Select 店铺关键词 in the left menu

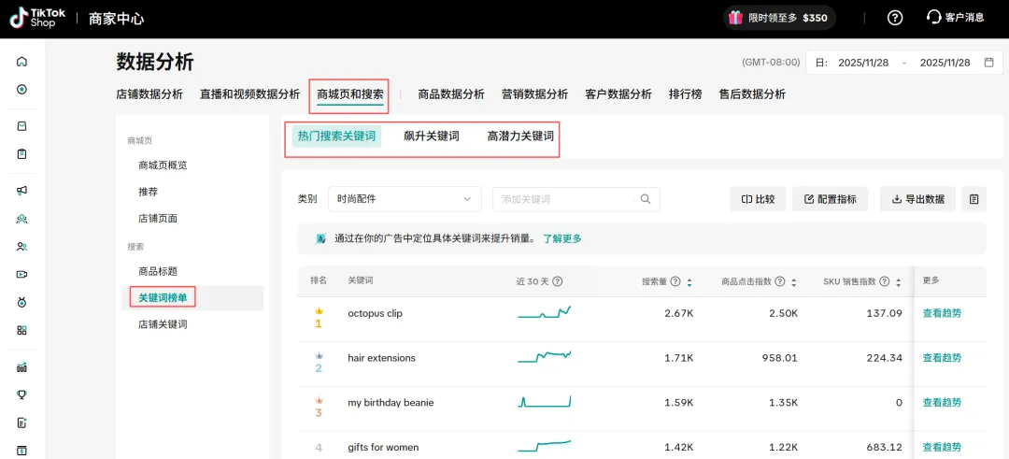pos(163,324)
